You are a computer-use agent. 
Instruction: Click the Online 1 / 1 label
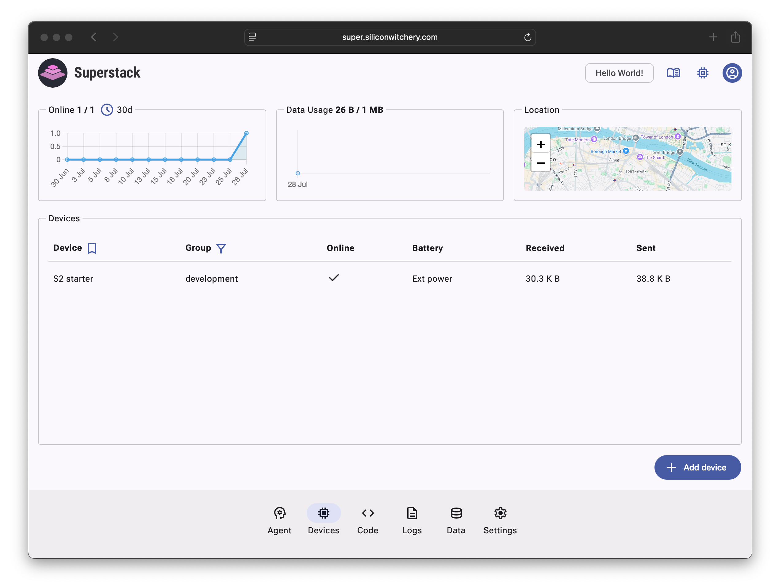tap(71, 110)
